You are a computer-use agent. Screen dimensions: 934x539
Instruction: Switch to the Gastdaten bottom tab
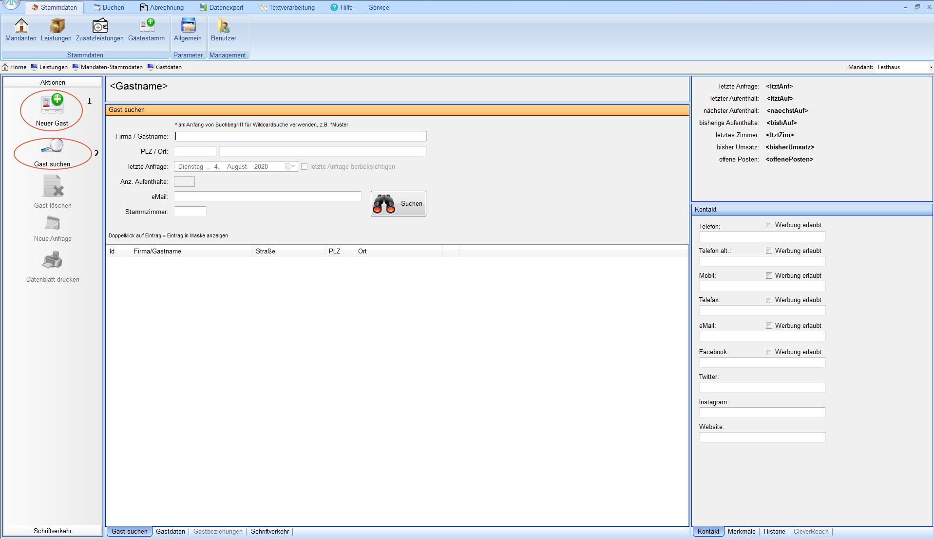(x=170, y=532)
